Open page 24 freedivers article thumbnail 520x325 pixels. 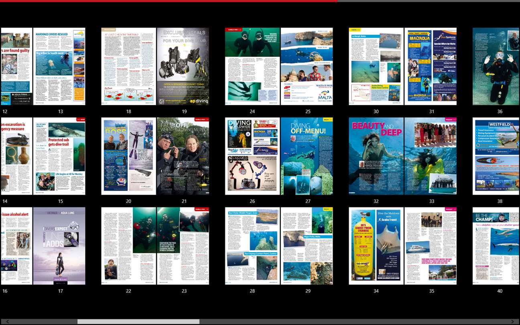(x=252, y=66)
